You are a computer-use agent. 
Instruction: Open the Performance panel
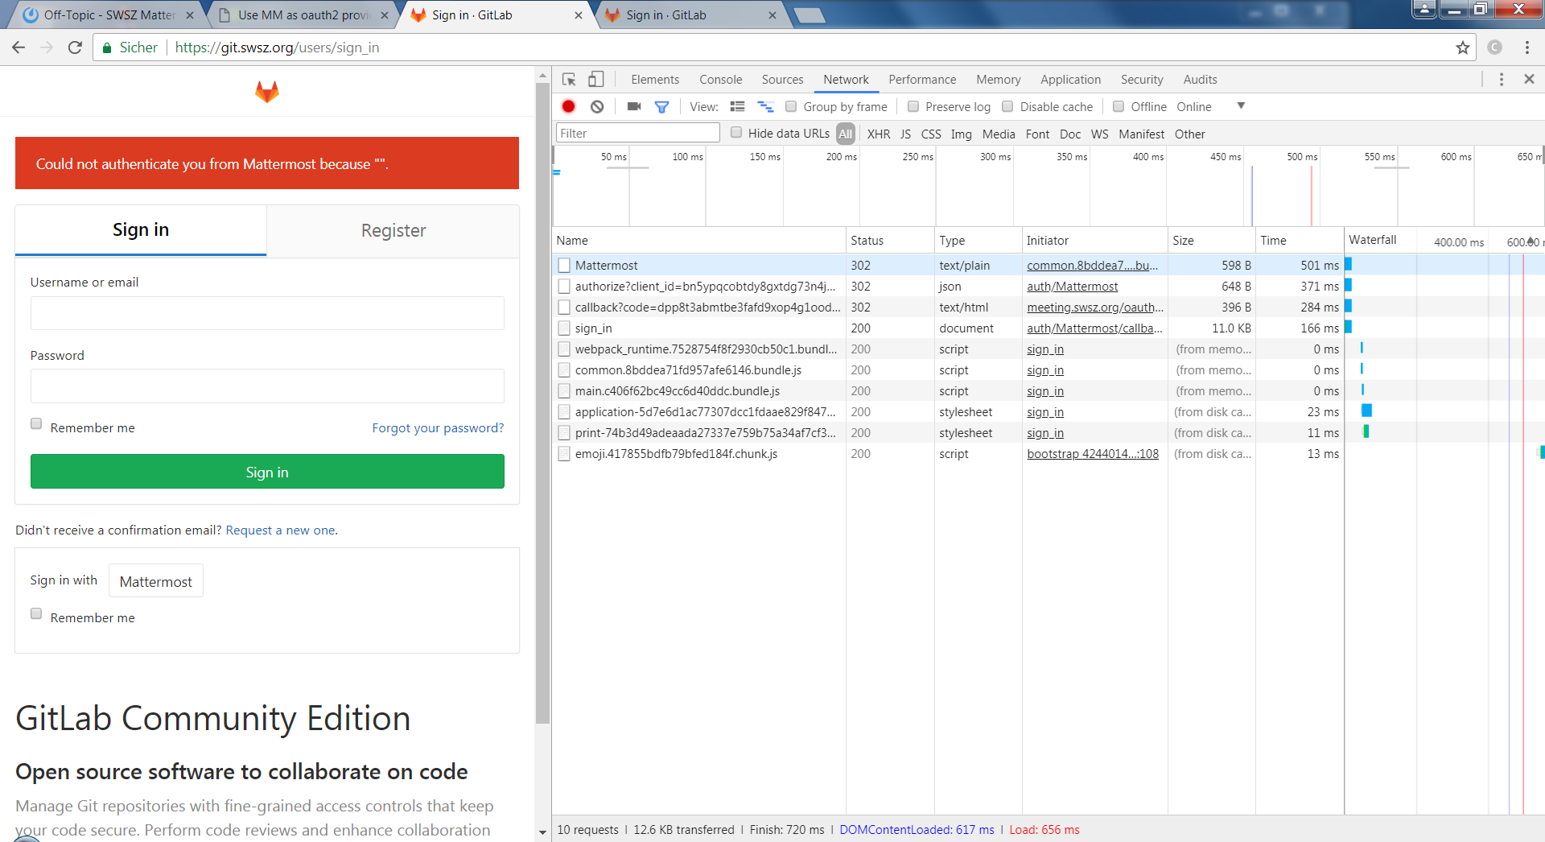click(922, 79)
